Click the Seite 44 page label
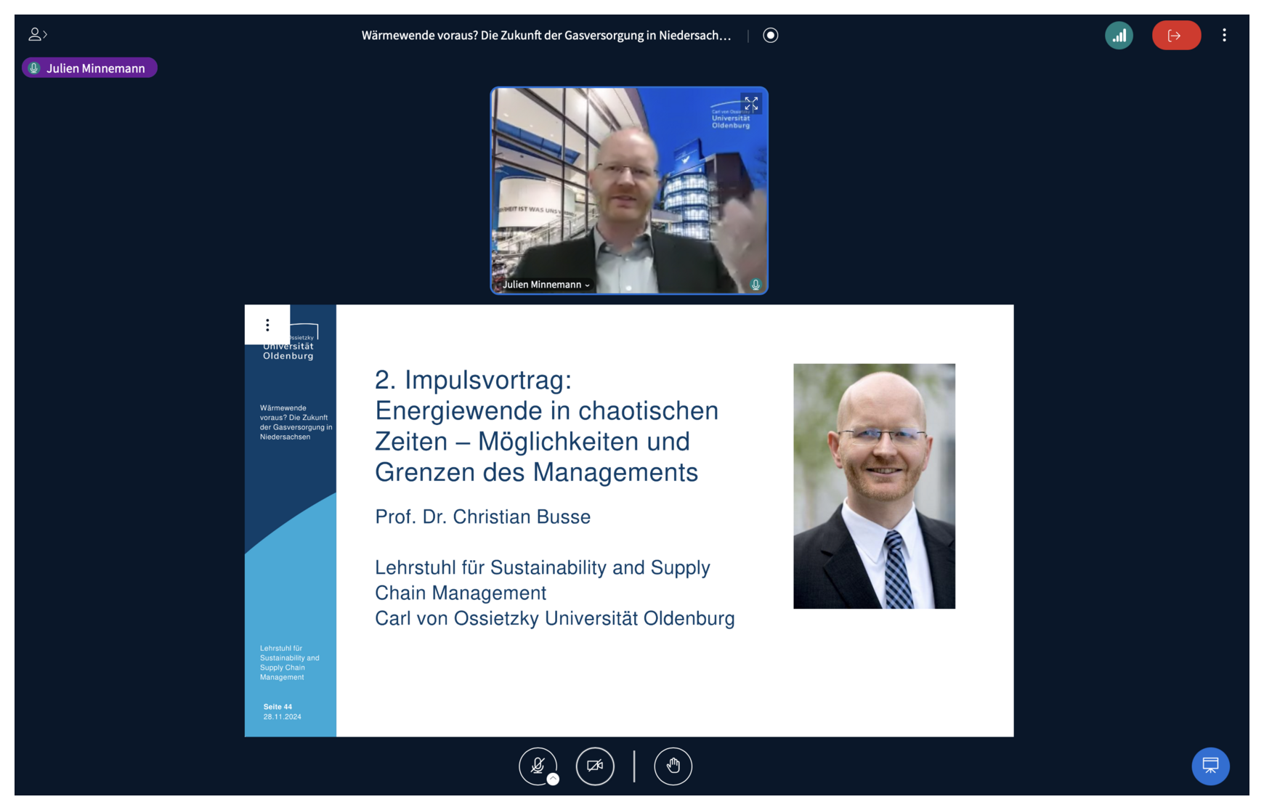 [277, 707]
